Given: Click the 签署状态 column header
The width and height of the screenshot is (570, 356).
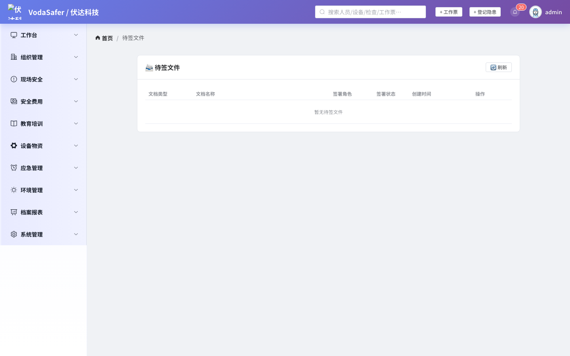Looking at the screenshot, I should (x=386, y=94).
